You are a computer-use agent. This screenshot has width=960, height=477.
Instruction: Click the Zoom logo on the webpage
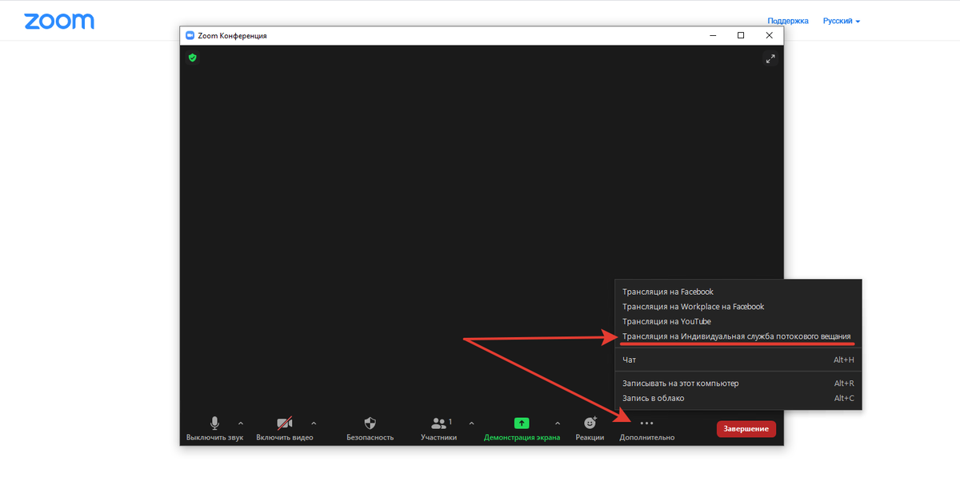59,21
